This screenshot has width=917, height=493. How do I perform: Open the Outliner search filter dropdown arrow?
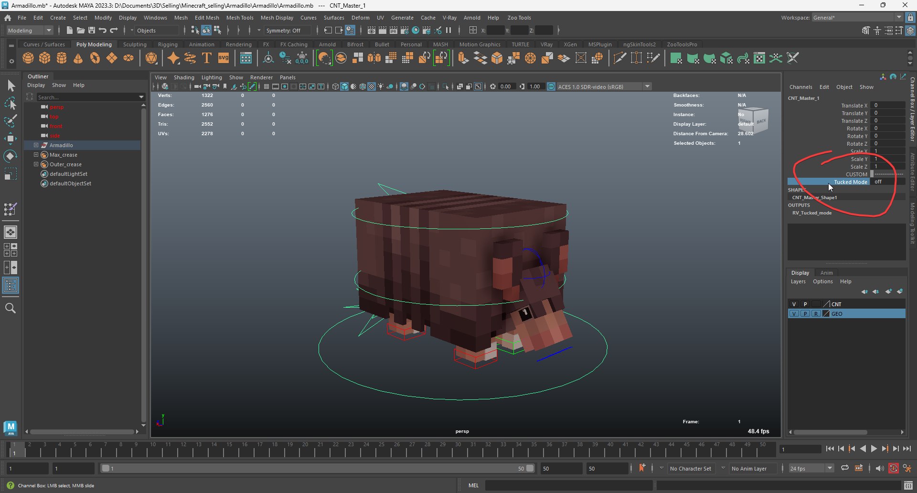pos(141,97)
